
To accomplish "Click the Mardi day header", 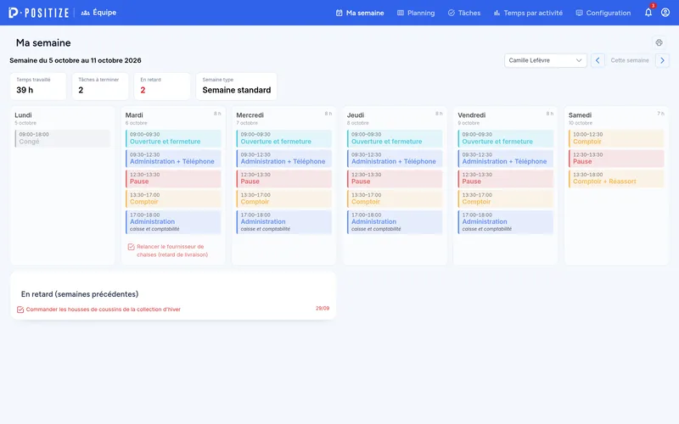I will (134, 115).
